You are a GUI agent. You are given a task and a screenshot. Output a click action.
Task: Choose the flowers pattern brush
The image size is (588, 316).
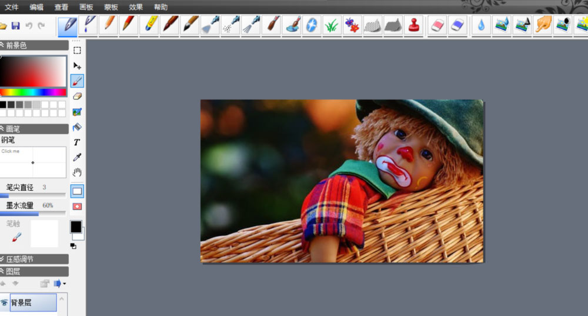352,25
